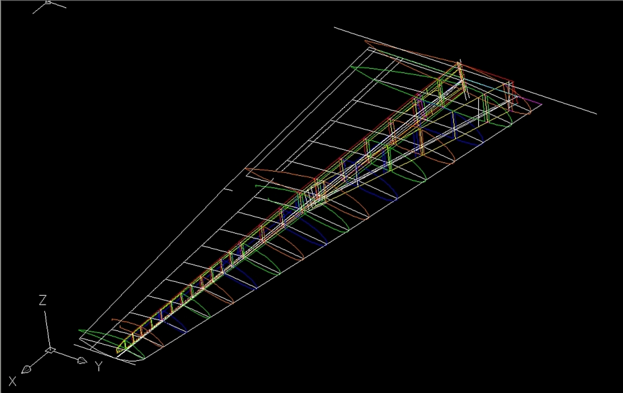Viewport: 623px width, 393px height.
Task: Click the Y axis arrowhead cone
Action: (82, 361)
